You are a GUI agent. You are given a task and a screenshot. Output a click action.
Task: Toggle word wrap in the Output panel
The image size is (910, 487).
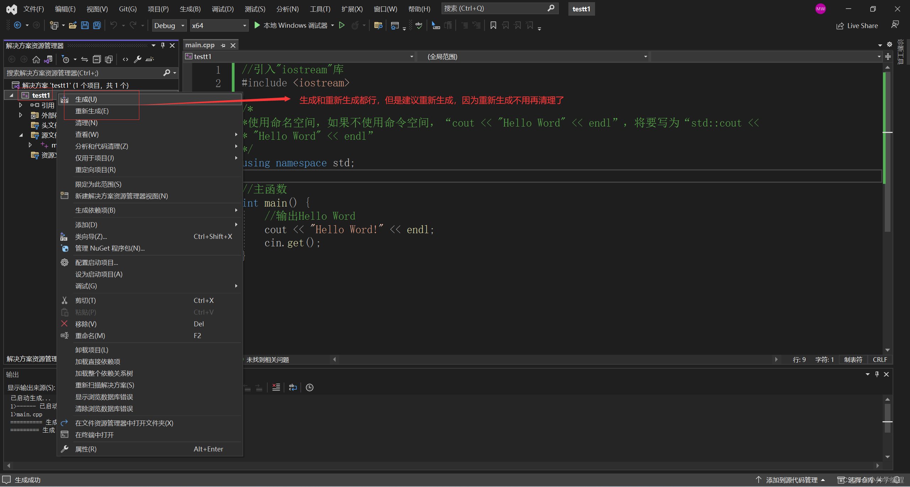coord(293,387)
